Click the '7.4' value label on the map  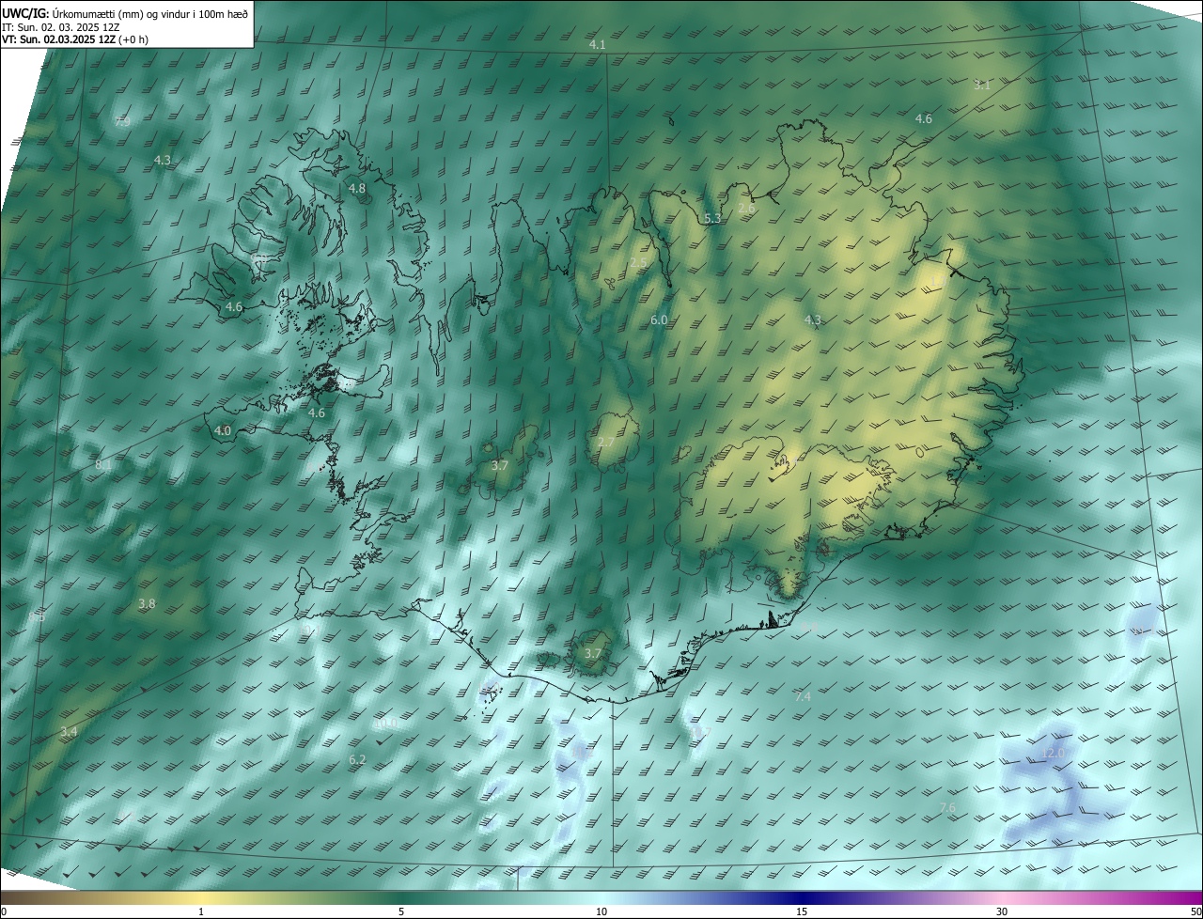click(803, 696)
